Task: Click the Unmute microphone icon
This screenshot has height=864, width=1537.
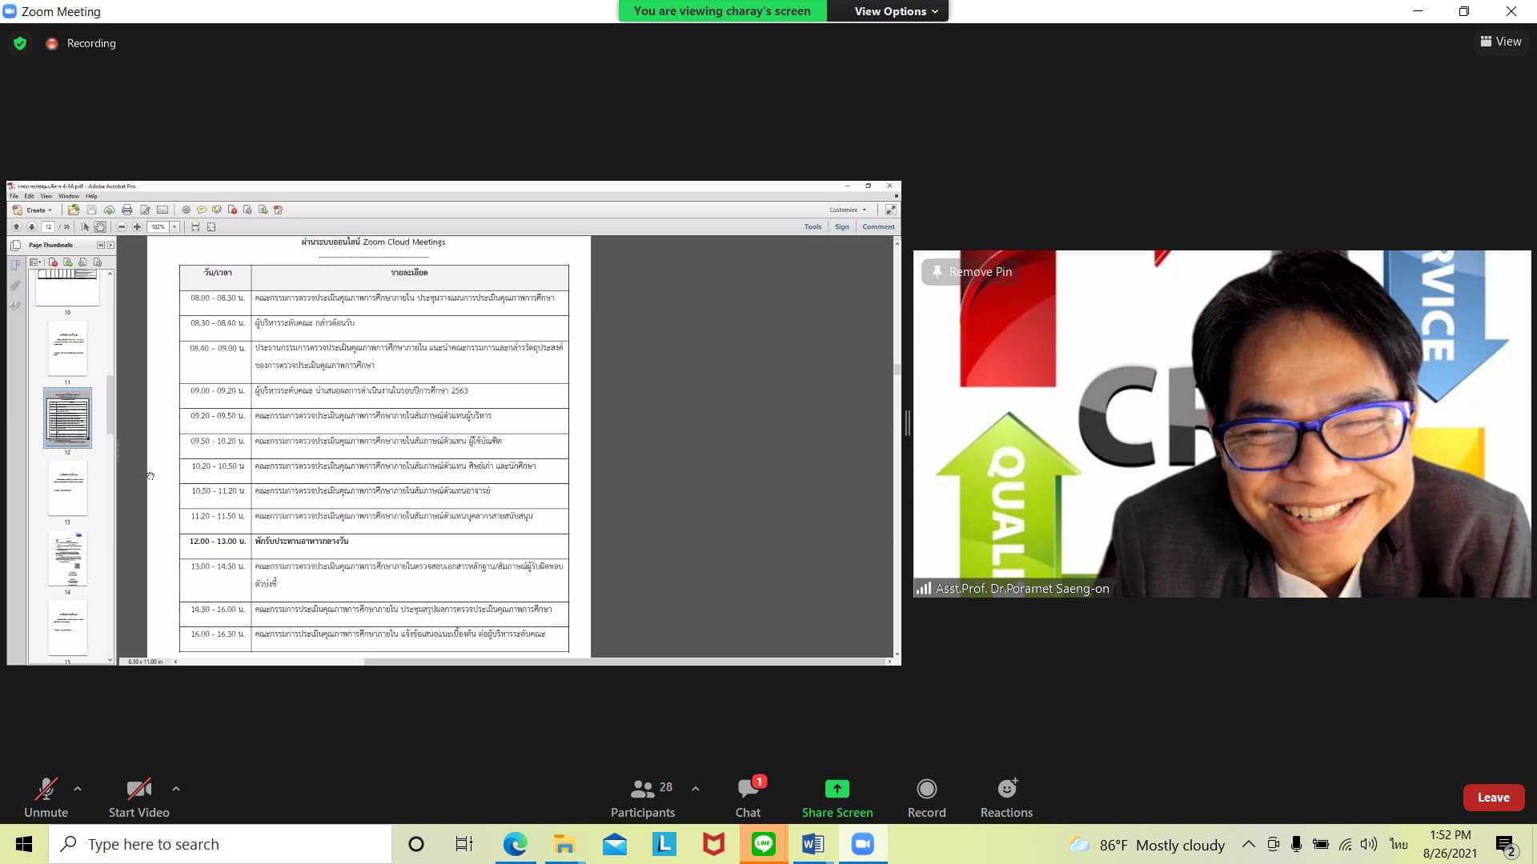Action: (x=46, y=789)
